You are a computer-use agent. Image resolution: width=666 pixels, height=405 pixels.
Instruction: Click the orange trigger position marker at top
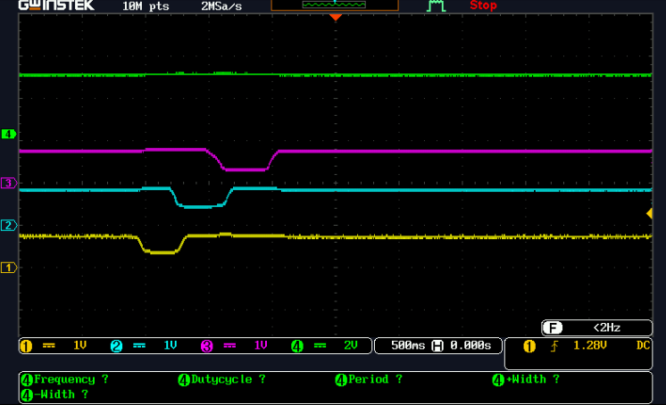coord(335,17)
